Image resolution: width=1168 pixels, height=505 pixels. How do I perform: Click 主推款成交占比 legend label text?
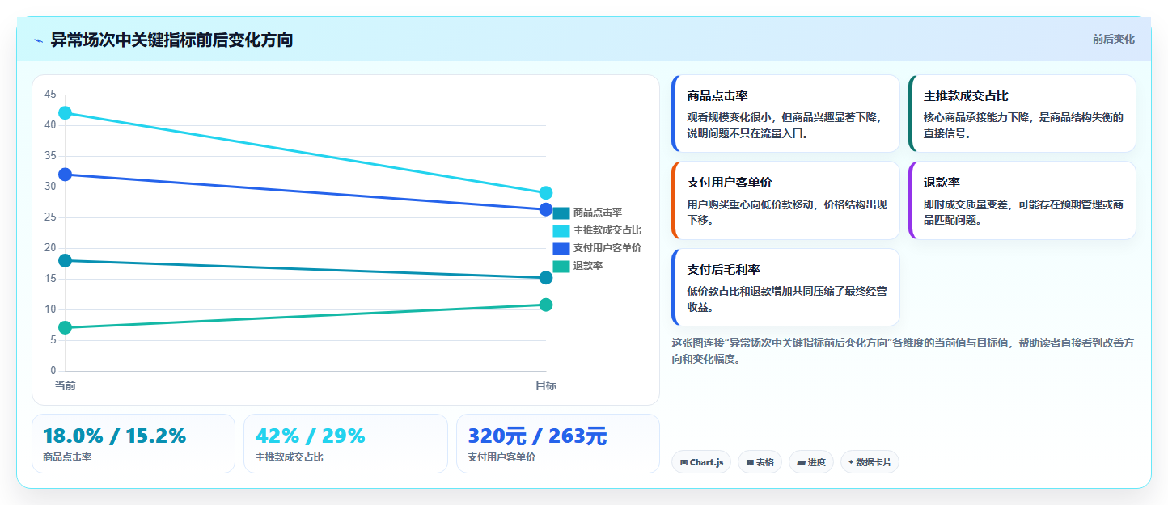(x=607, y=230)
